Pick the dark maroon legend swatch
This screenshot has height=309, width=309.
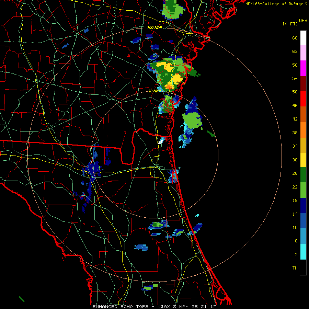click(303, 84)
